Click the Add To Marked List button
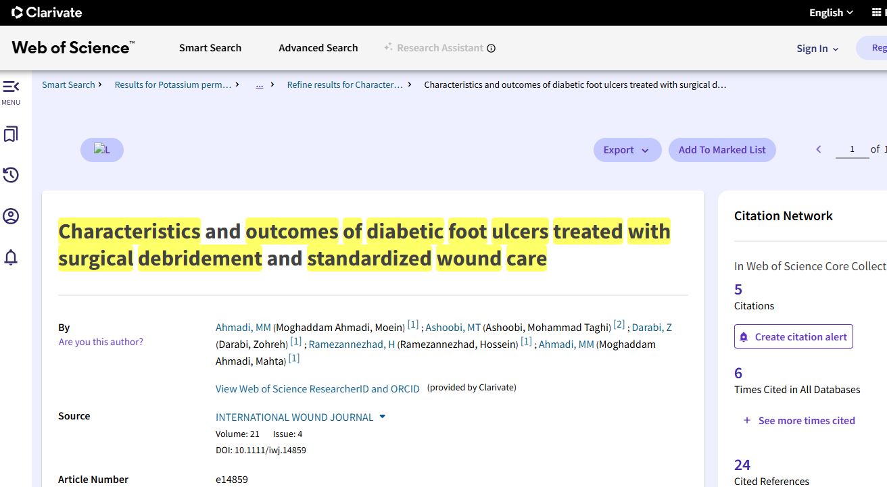Screen dimensions: 887x487 tap(722, 150)
